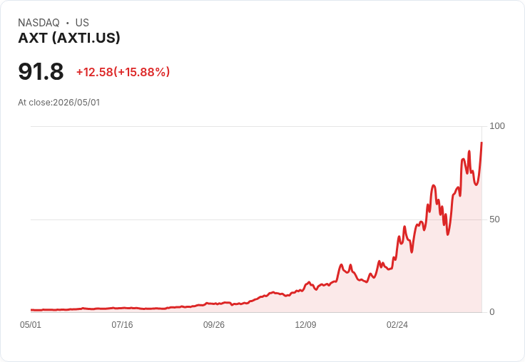The width and height of the screenshot is (525, 362).
Task: Click the latest peak of price line
Action: coord(481,143)
